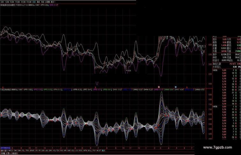Image resolution: width=241 pixels, height=155 pixels.
Task: Open the 分时 intraday tab
Action: coord(2,2)
